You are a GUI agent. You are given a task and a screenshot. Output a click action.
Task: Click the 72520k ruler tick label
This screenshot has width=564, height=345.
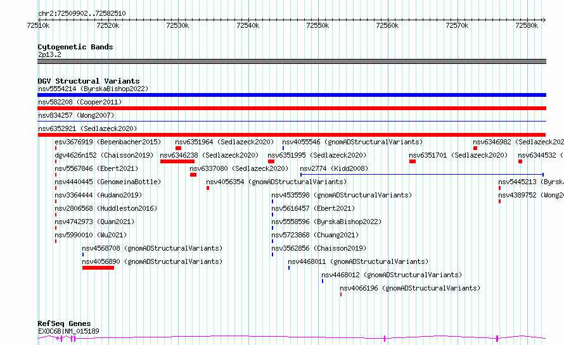(108, 25)
